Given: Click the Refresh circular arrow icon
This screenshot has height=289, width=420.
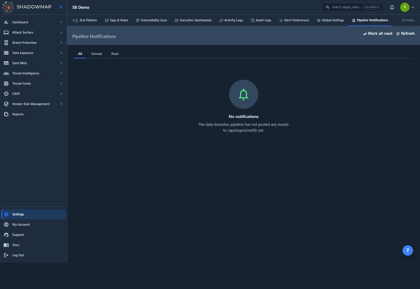Looking at the screenshot, I should 398,34.
